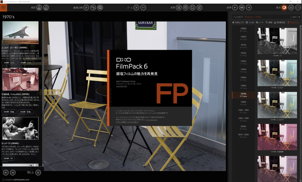302x182 pixels.
Task: Select the highlighted 1970's decade
Action: 243,95
